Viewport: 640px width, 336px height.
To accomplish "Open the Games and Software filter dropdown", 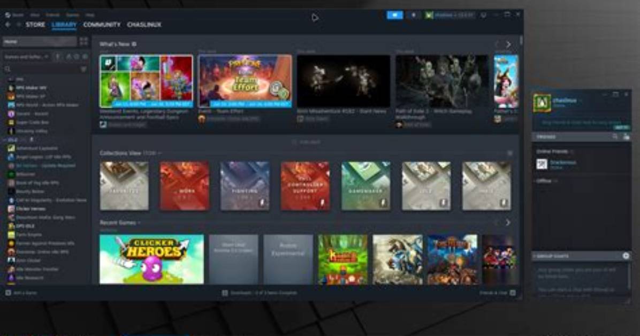I will coord(26,57).
